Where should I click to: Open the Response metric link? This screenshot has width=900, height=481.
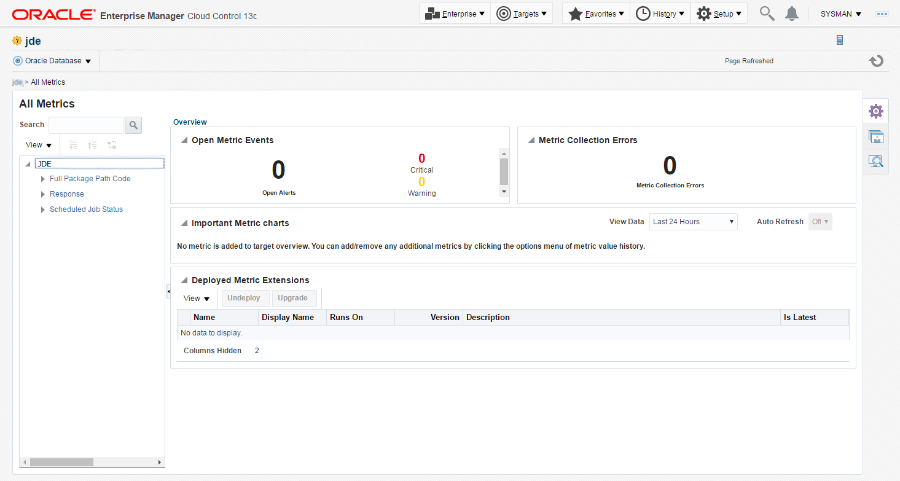67,194
